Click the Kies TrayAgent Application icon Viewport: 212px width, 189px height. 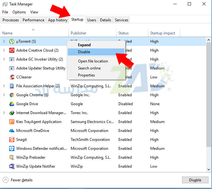tap(12, 122)
